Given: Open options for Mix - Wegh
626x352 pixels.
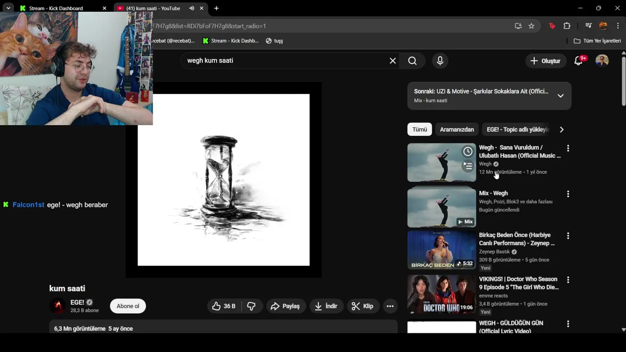Looking at the screenshot, I should 568,194.
